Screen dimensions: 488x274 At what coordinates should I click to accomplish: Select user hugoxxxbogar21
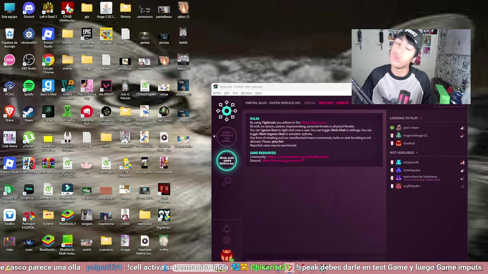(x=415, y=135)
